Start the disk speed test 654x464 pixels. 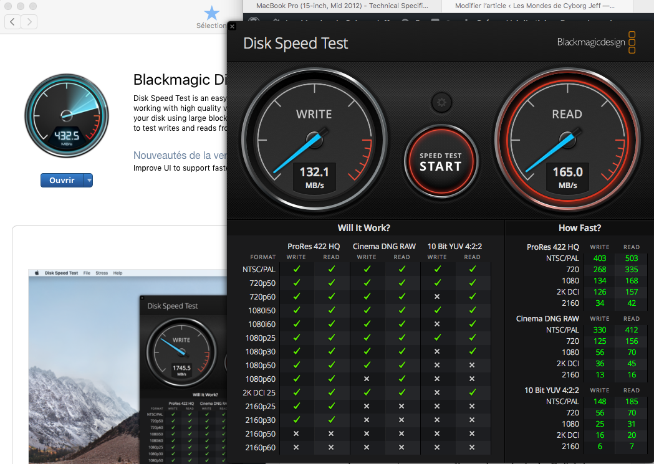pos(441,161)
